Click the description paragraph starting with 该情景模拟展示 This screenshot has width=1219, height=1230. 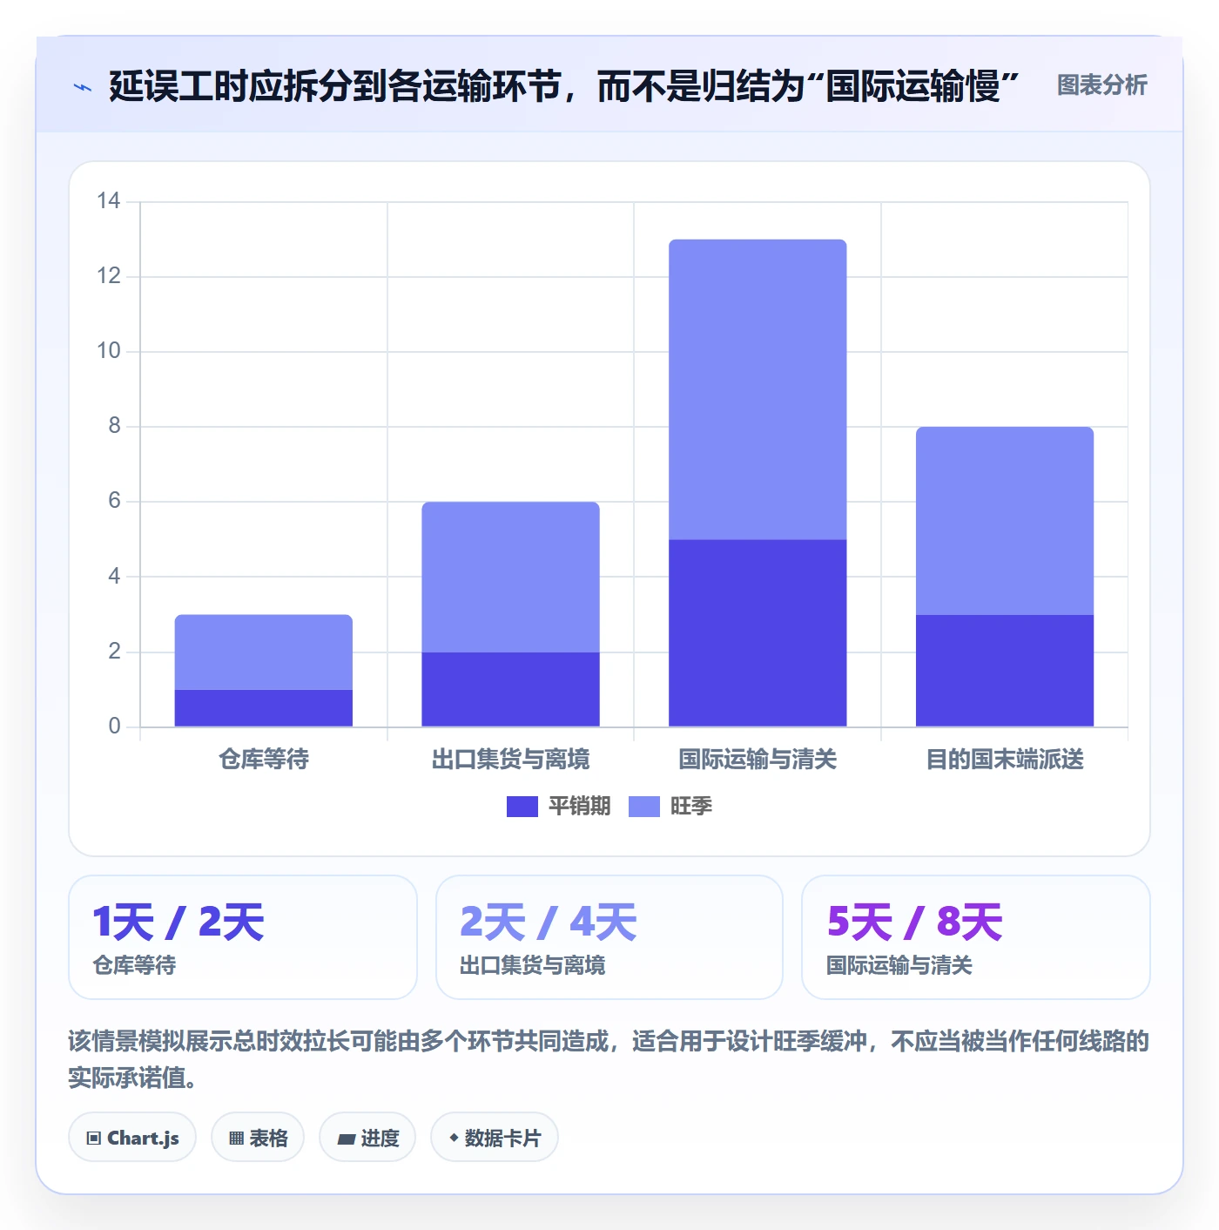[x=609, y=1059]
